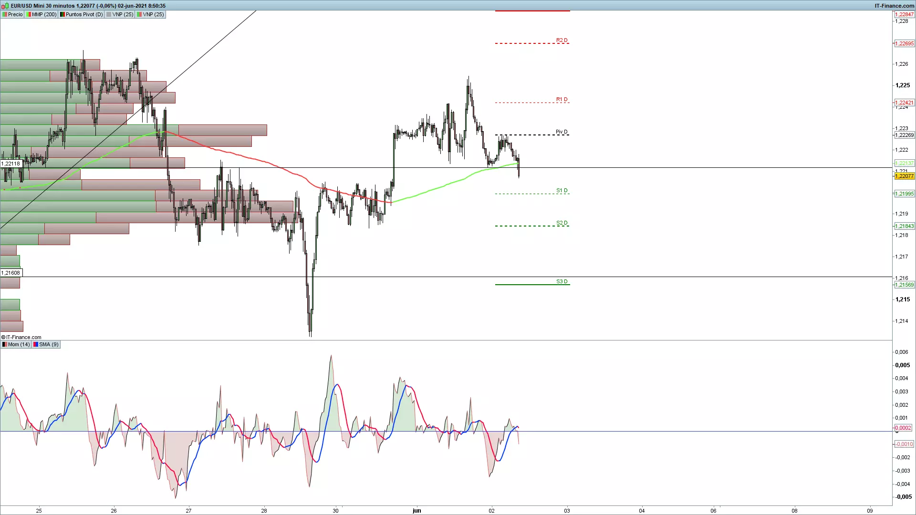The height and width of the screenshot is (515, 916).
Task: Click the S1 D pivot level label
Action: 562,190
